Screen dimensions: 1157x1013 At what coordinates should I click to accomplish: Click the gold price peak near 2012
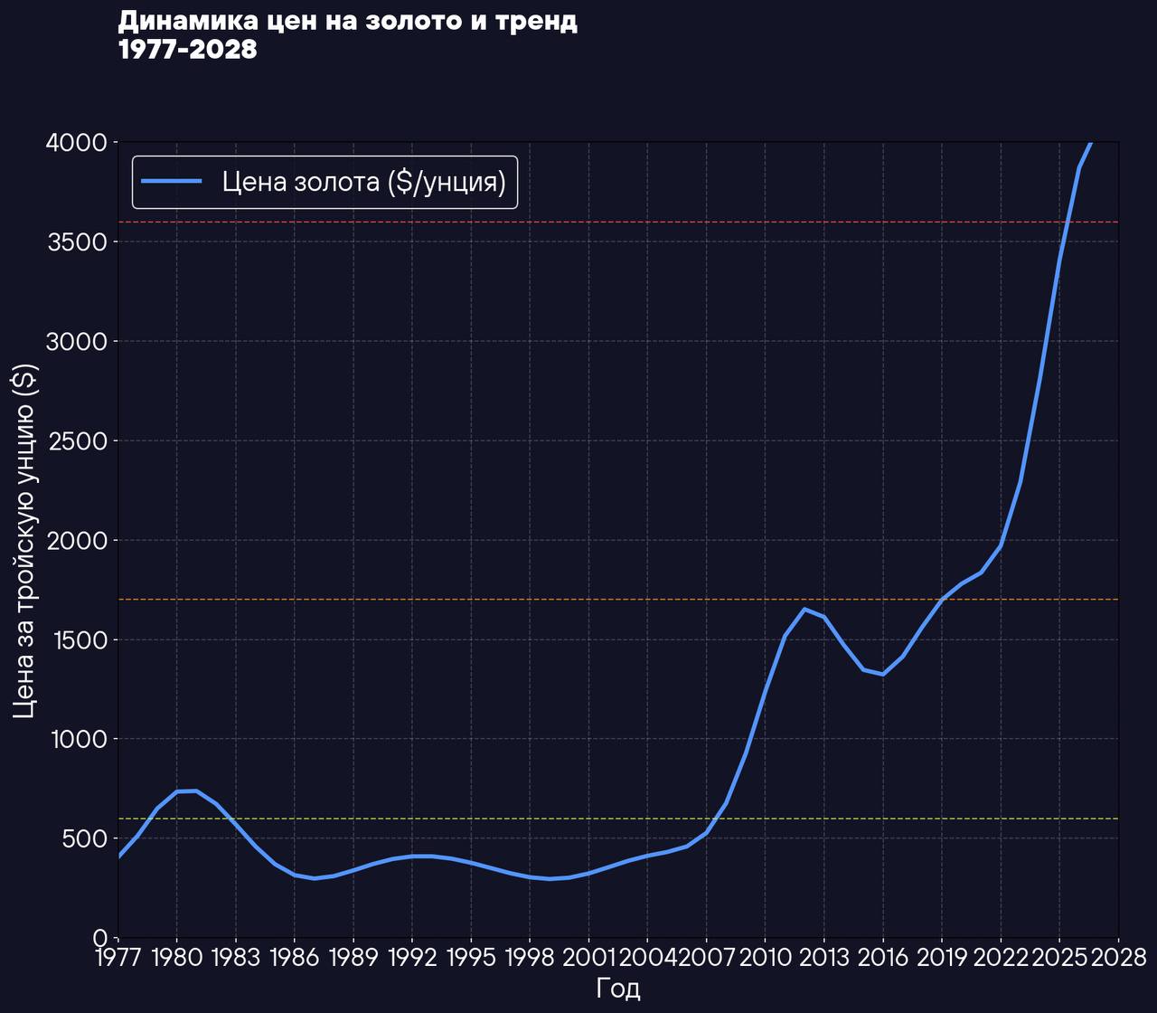click(804, 610)
